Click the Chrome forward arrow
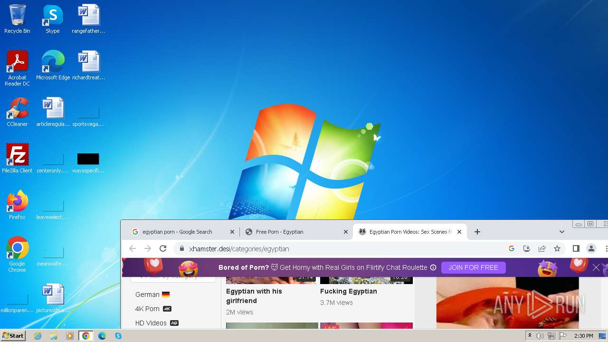The image size is (608, 342). (148, 248)
